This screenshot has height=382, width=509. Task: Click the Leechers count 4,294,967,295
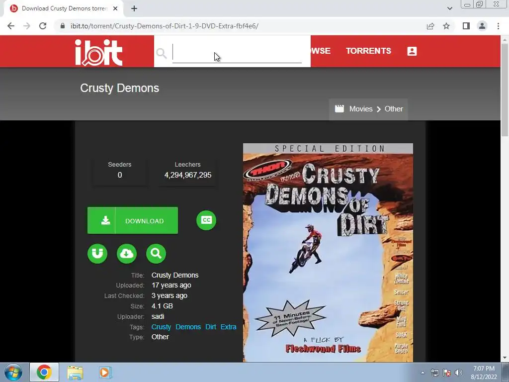coord(188,175)
